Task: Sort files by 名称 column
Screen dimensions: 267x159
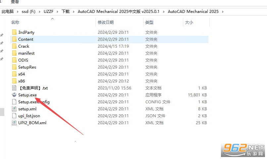Action: [x=15, y=22]
